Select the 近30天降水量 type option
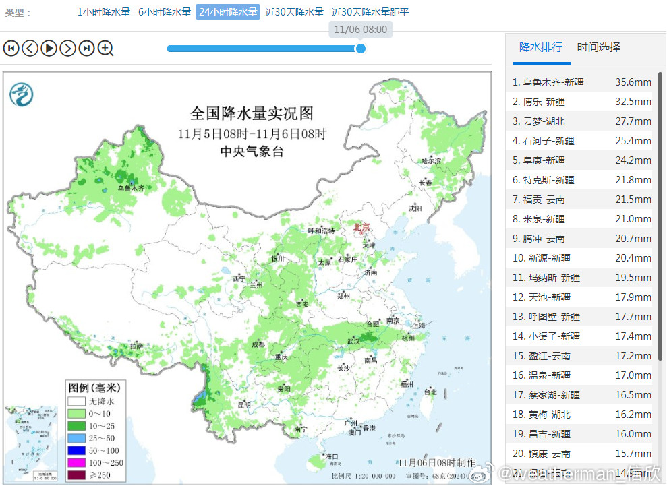The height and width of the screenshot is (490, 667). [x=294, y=11]
